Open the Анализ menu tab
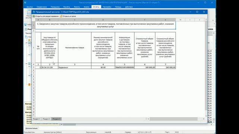 tap(86, 7)
